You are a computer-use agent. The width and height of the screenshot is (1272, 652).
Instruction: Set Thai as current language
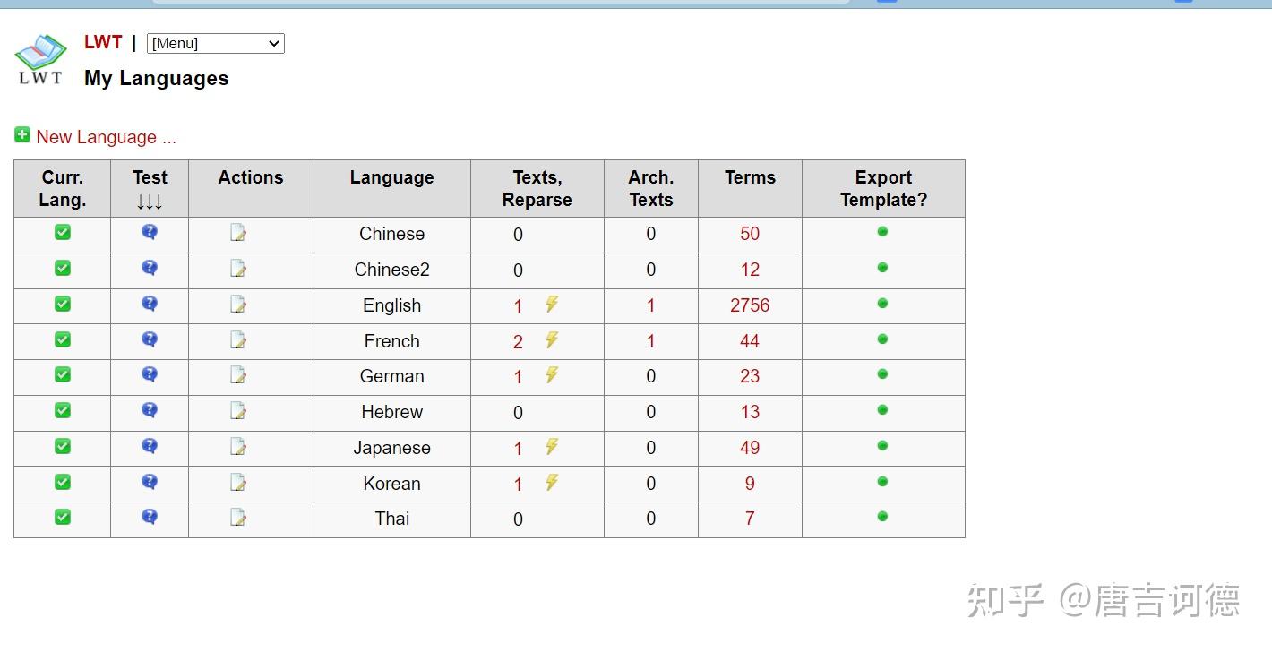click(63, 517)
